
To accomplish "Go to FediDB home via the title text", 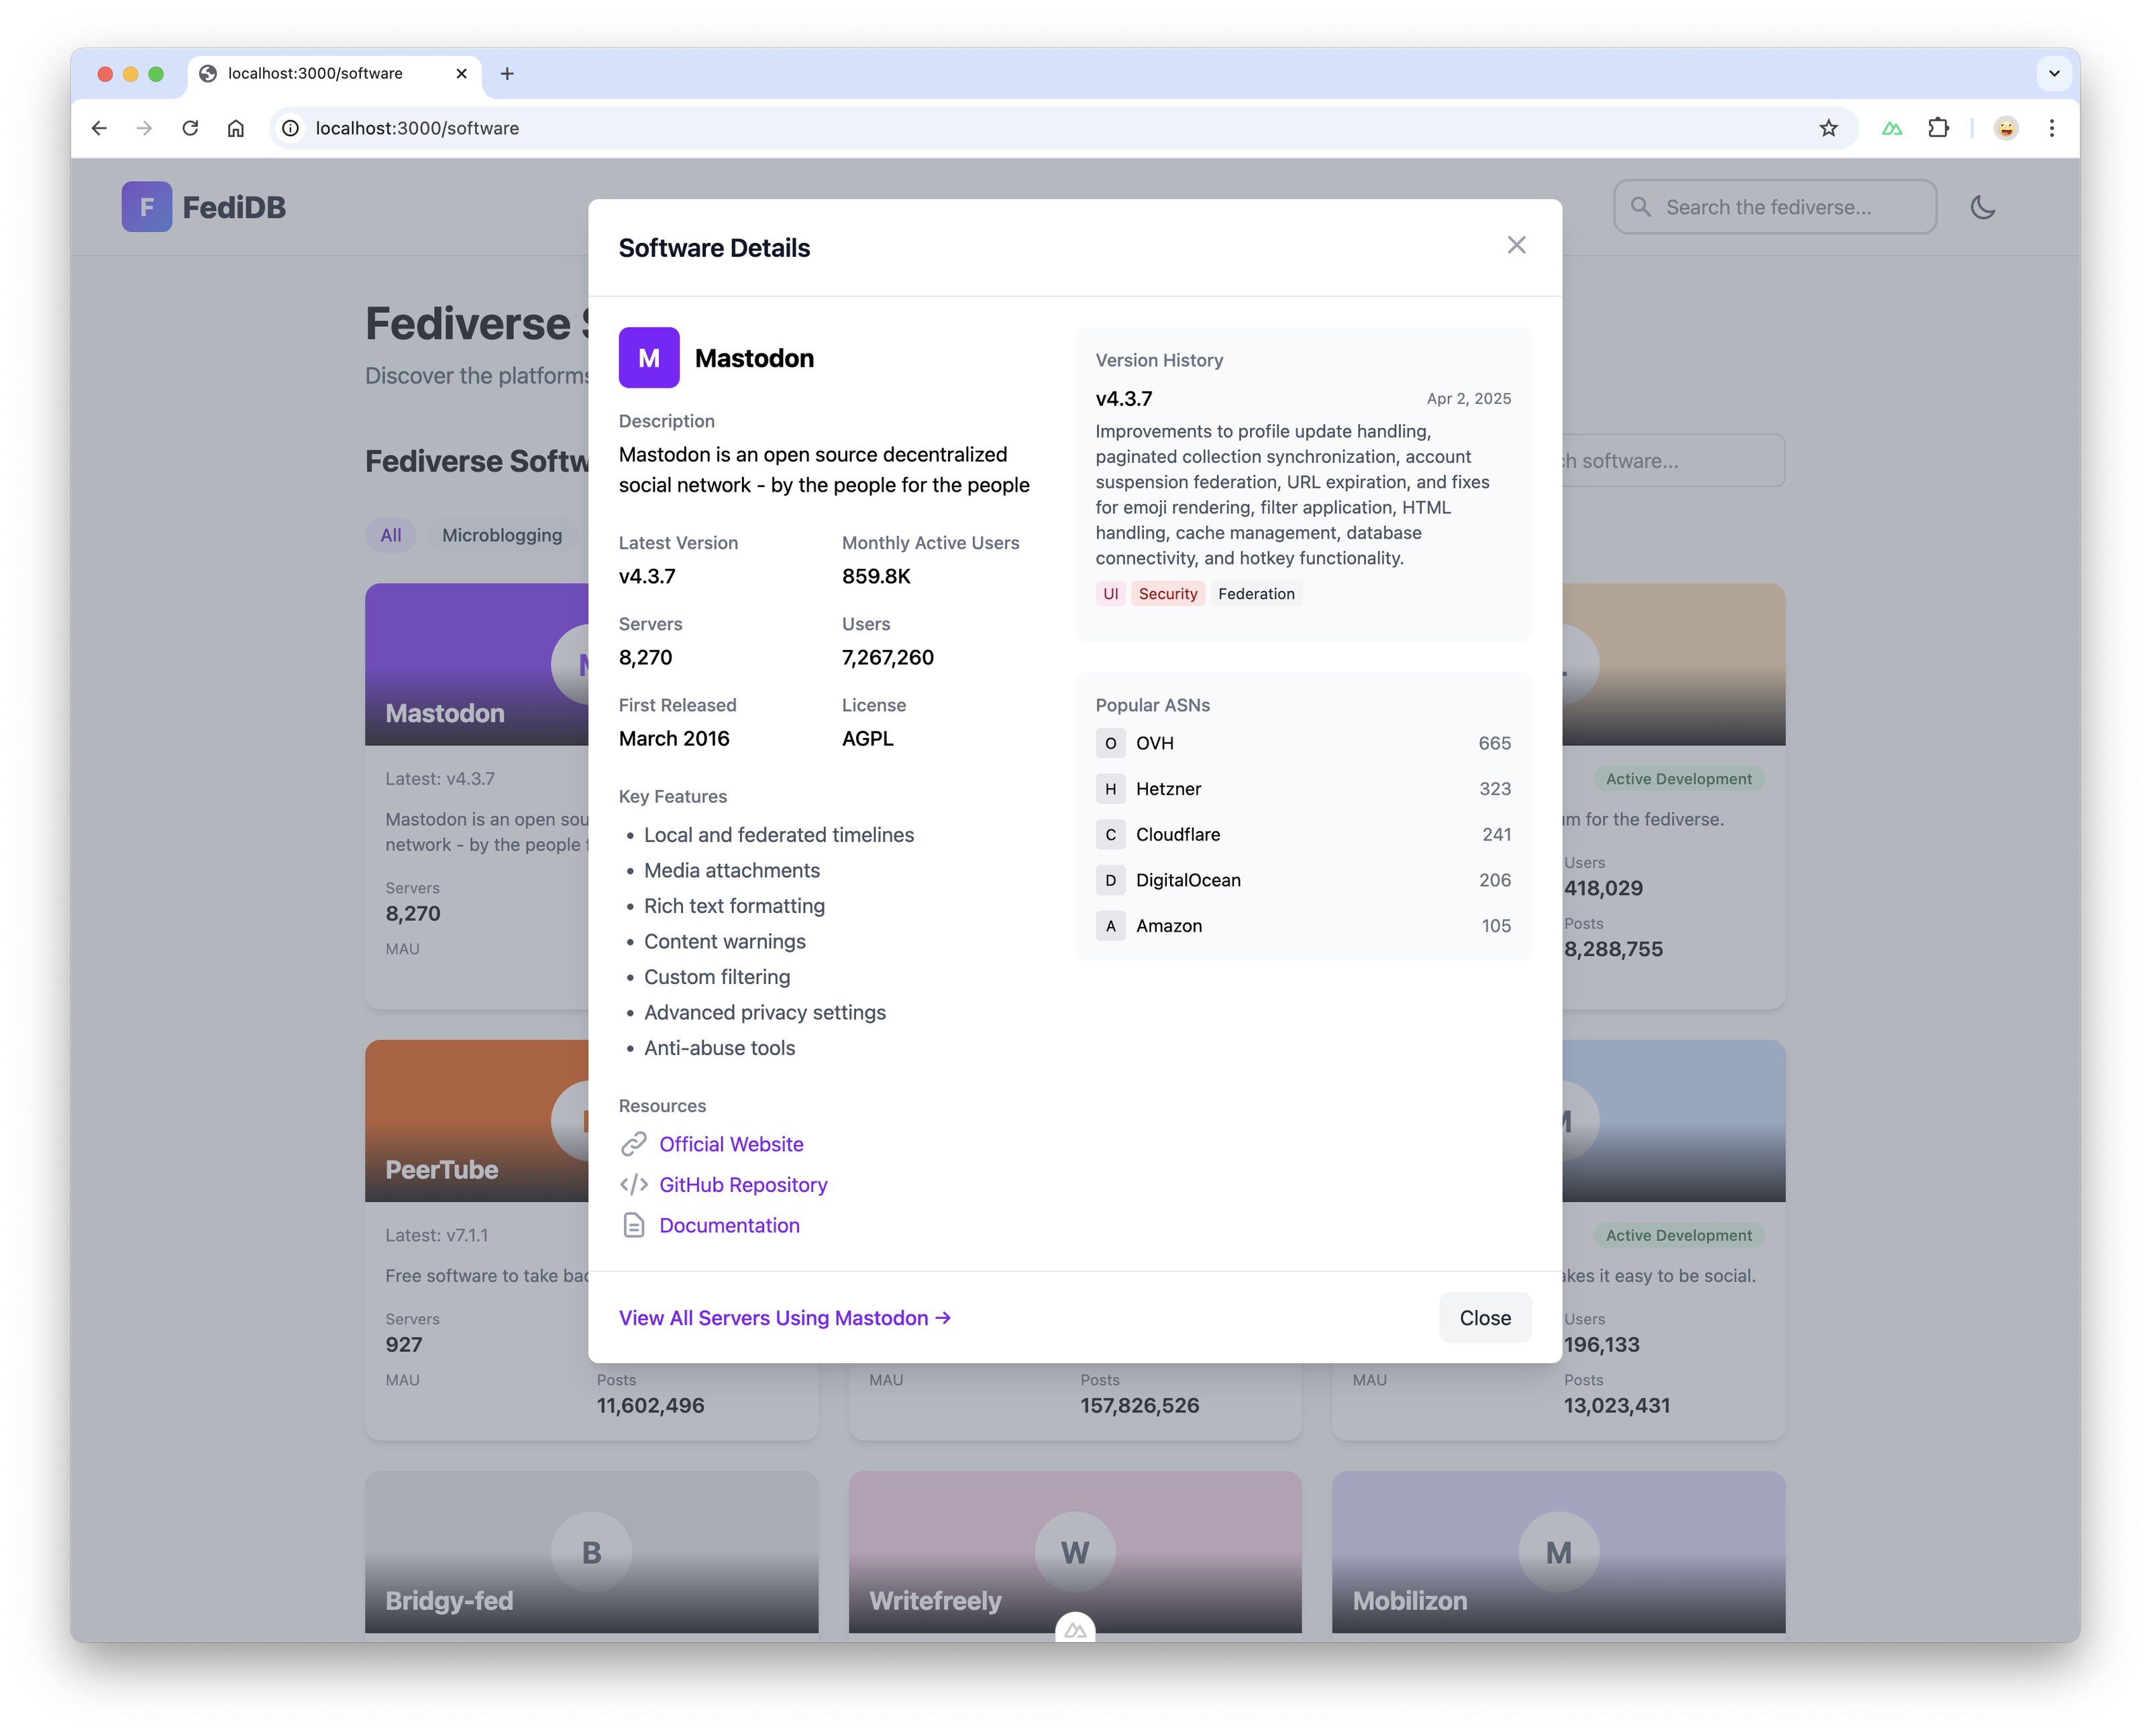I will [234, 207].
